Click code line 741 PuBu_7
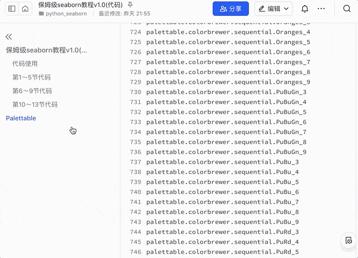Image resolution: width=358 pixels, height=258 pixels. coord(223,202)
